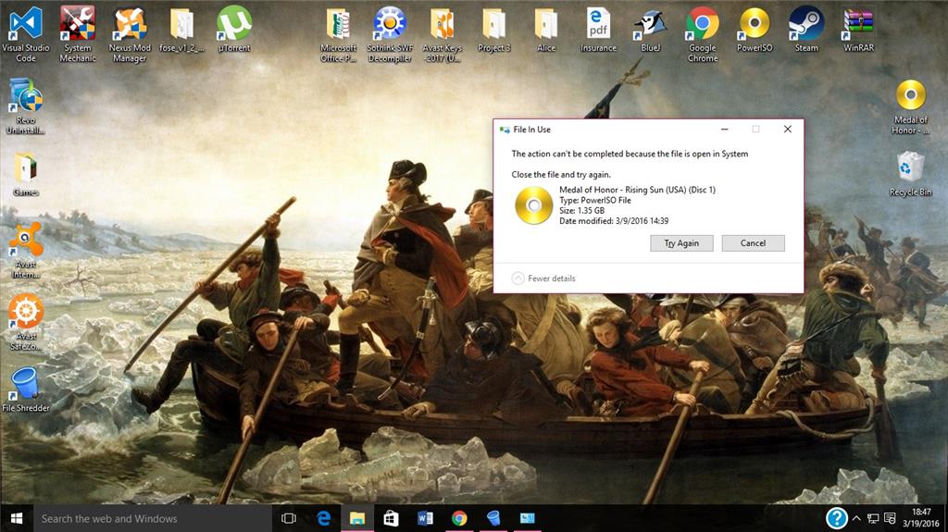
Task: Select the File Shredder desktop shortcut
Action: 25,390
